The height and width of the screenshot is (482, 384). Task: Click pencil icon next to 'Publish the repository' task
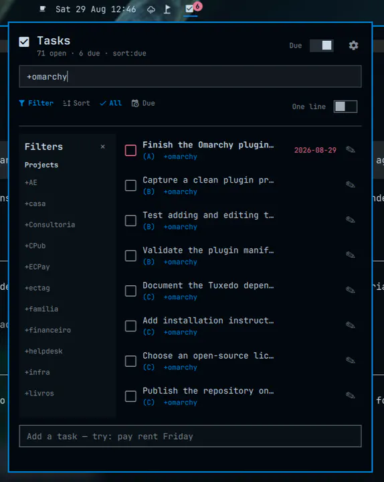point(350,396)
